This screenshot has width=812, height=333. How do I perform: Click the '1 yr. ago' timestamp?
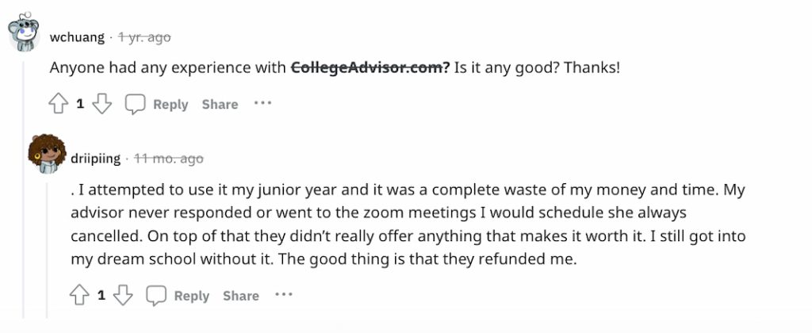(x=144, y=37)
